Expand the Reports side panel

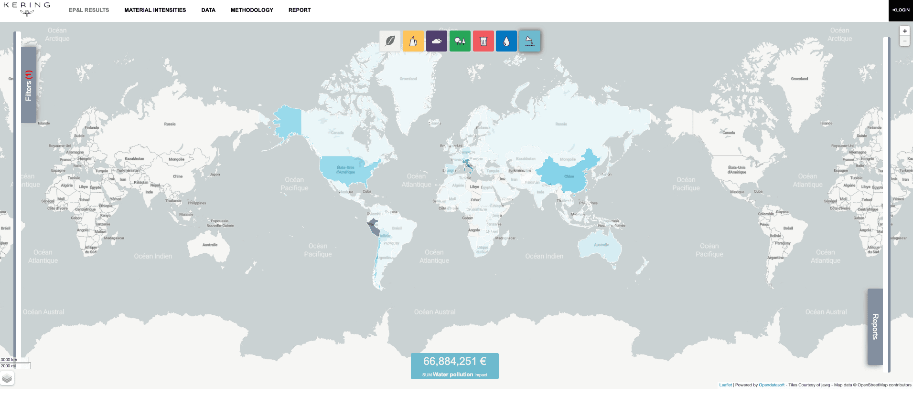pos(875,327)
